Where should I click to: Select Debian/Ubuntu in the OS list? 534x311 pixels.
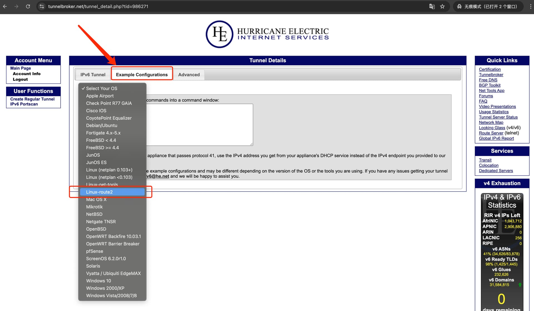pyautogui.click(x=102, y=125)
